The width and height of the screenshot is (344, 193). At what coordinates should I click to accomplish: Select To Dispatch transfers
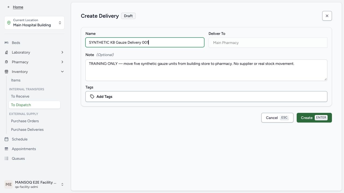click(34, 105)
